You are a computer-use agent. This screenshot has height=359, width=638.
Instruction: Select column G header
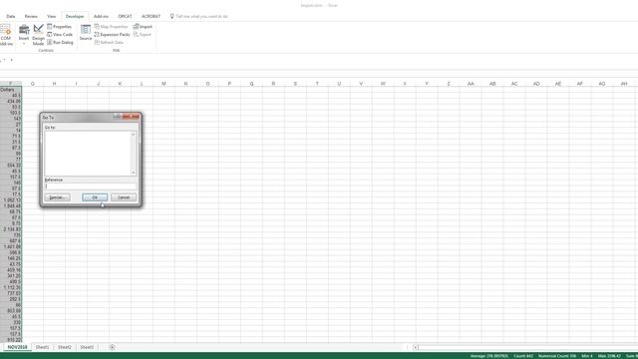(x=33, y=84)
